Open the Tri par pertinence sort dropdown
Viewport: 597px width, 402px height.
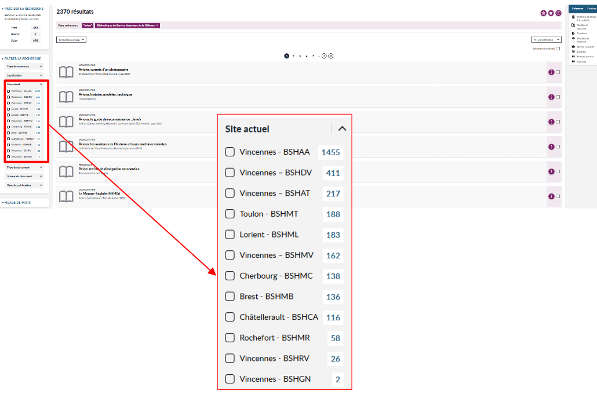pos(547,39)
